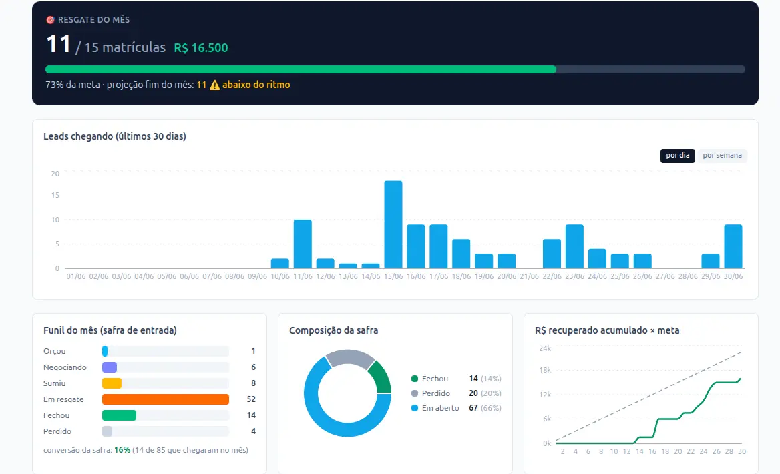Click the purple Negociando funnel bar
The image size is (780, 474).
point(110,368)
